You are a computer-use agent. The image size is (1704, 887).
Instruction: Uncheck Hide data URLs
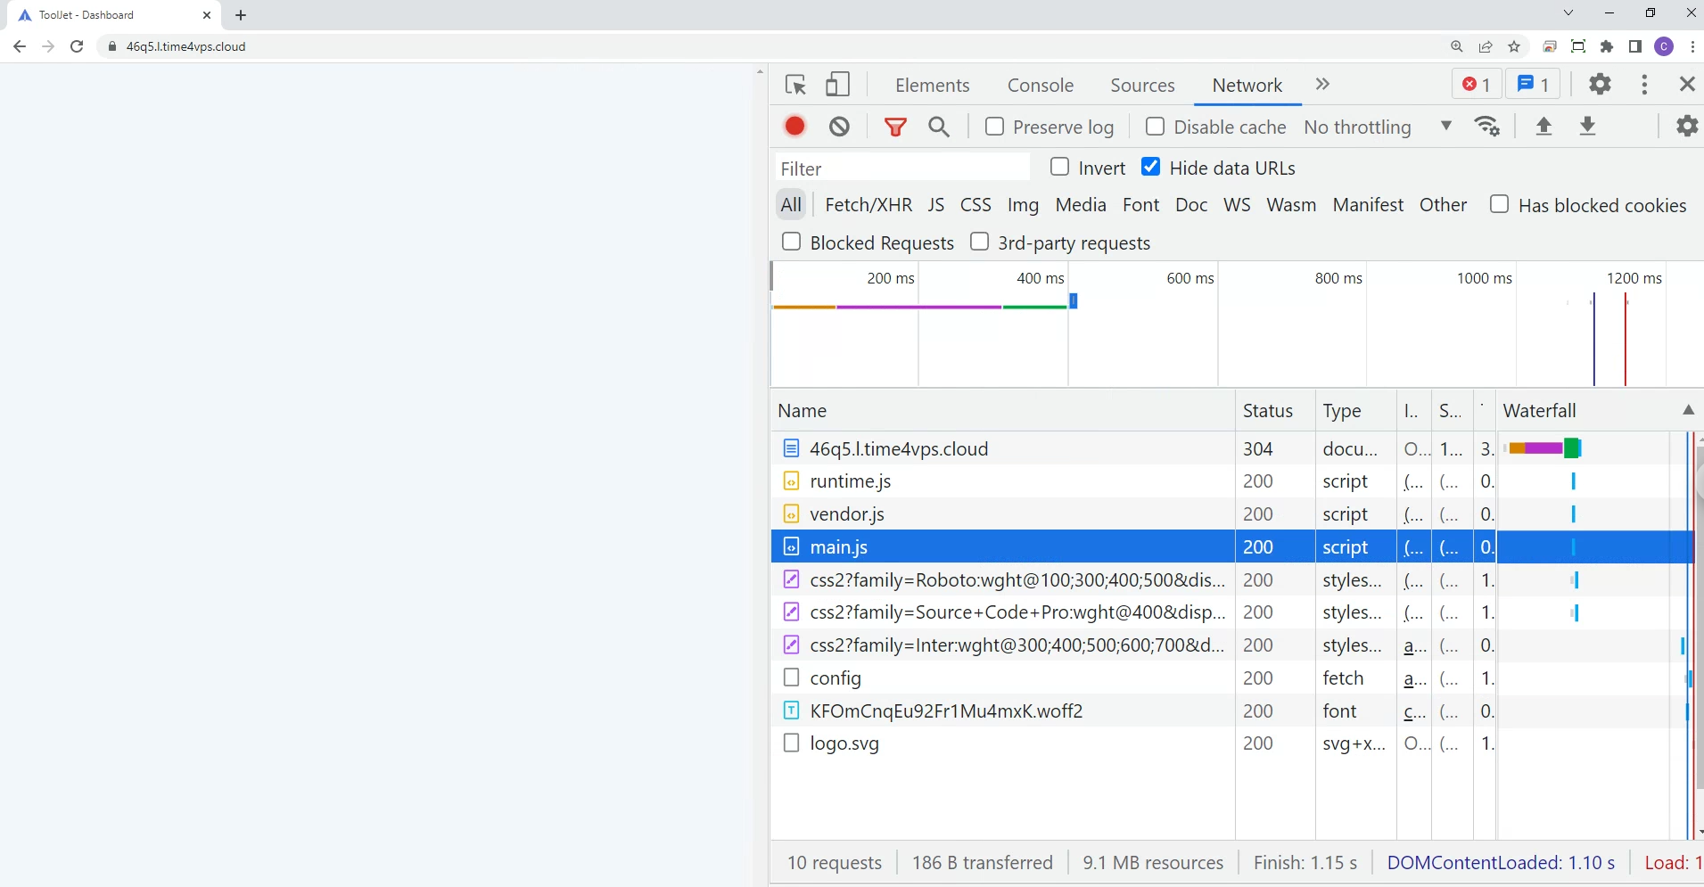click(x=1149, y=167)
